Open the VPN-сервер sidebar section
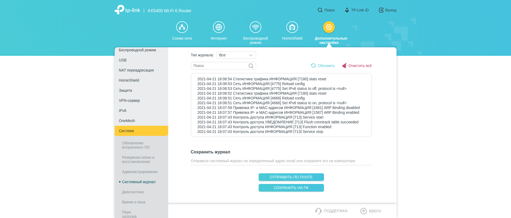This screenshot has height=218, width=511. pyautogui.click(x=129, y=100)
